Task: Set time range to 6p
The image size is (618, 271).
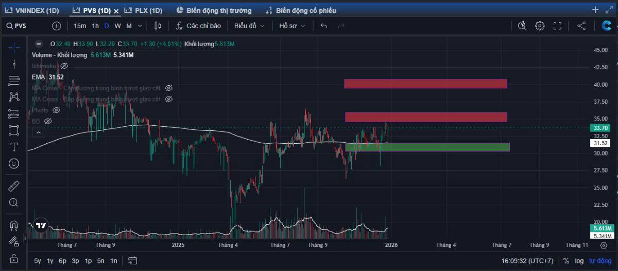Action: [62, 260]
